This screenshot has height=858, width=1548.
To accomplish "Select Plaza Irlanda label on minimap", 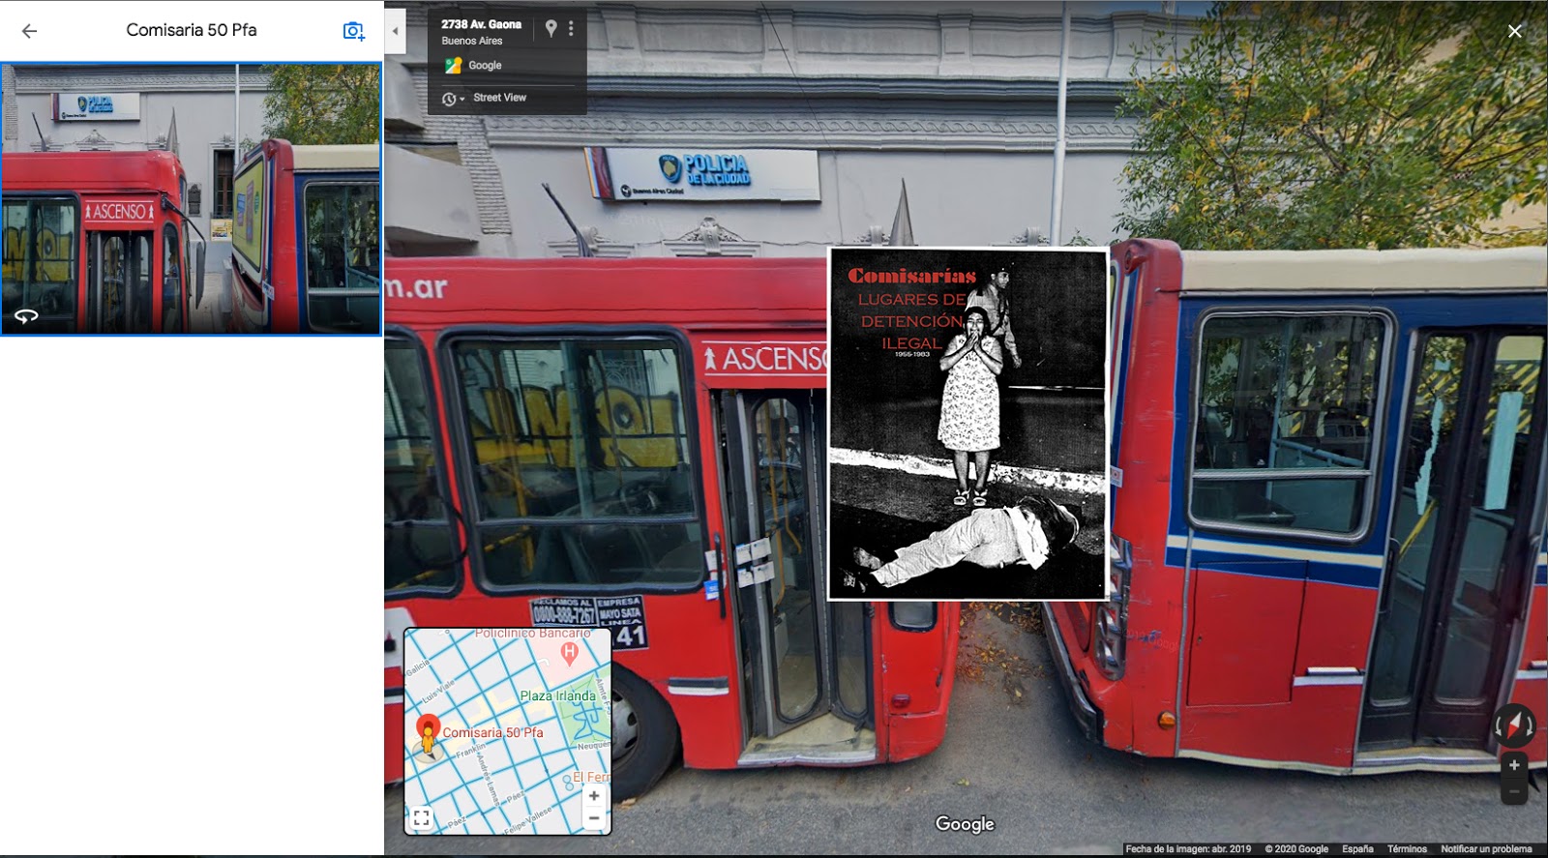I will coord(557,695).
